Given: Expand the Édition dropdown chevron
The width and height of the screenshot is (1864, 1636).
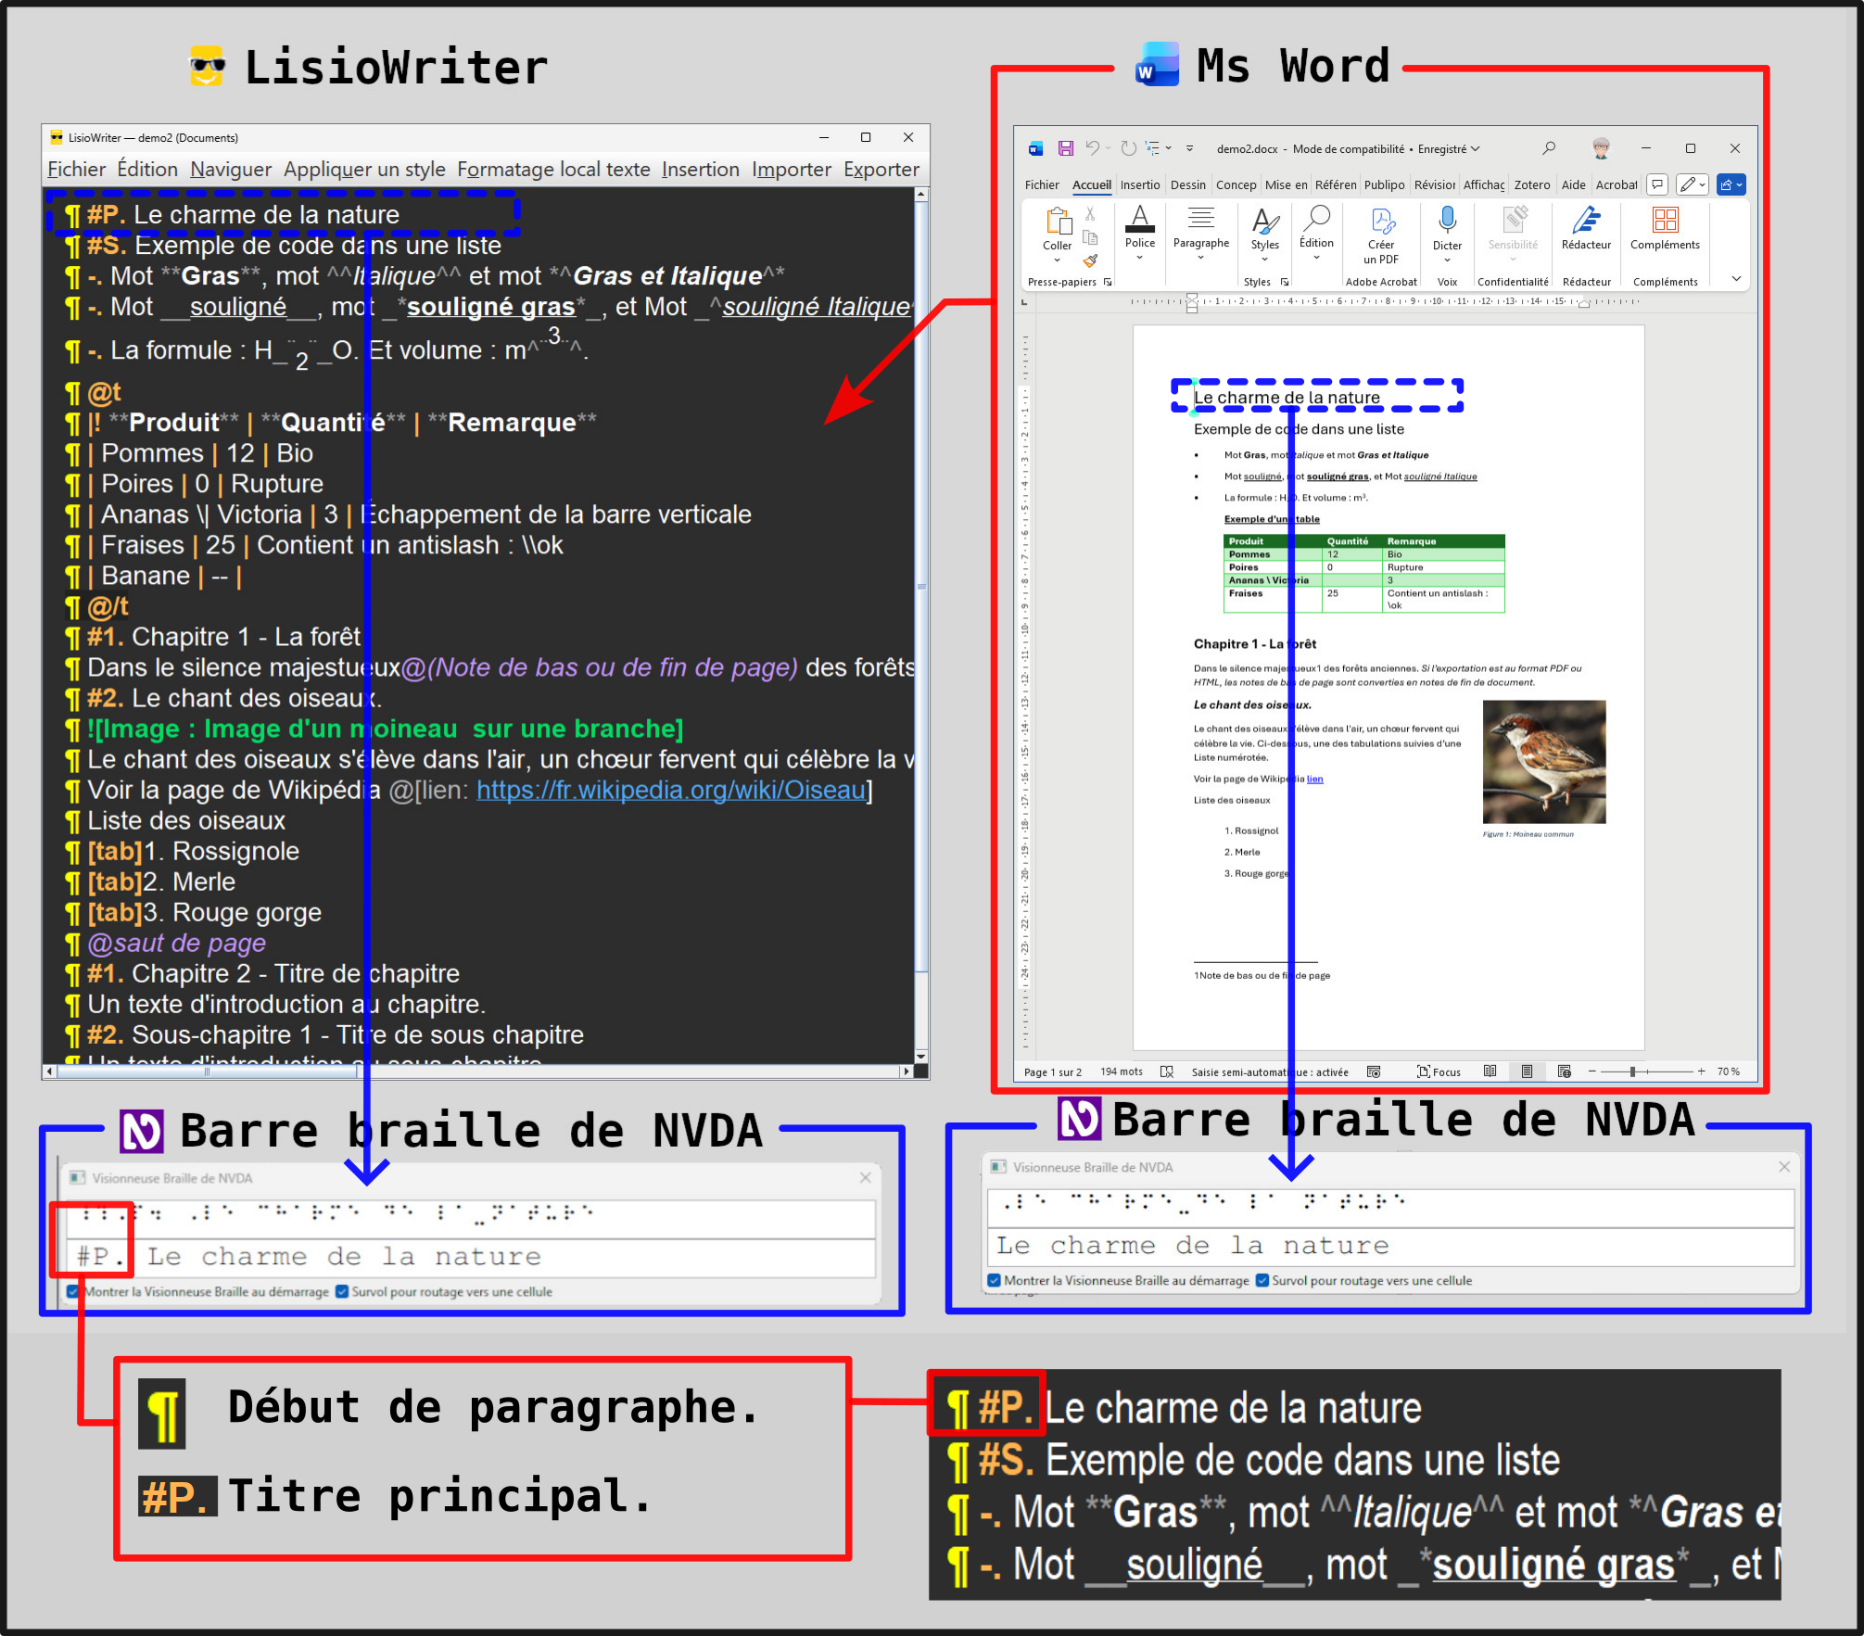Looking at the screenshot, I should tap(1316, 258).
